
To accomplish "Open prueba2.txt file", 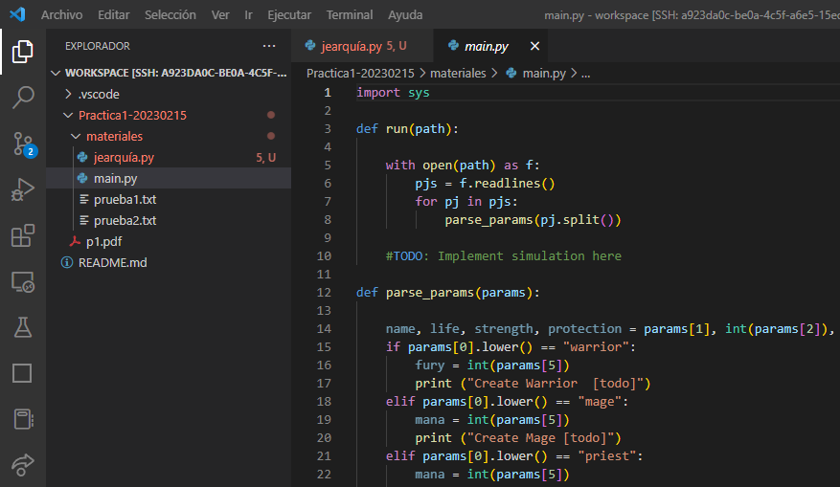I will point(169,220).
